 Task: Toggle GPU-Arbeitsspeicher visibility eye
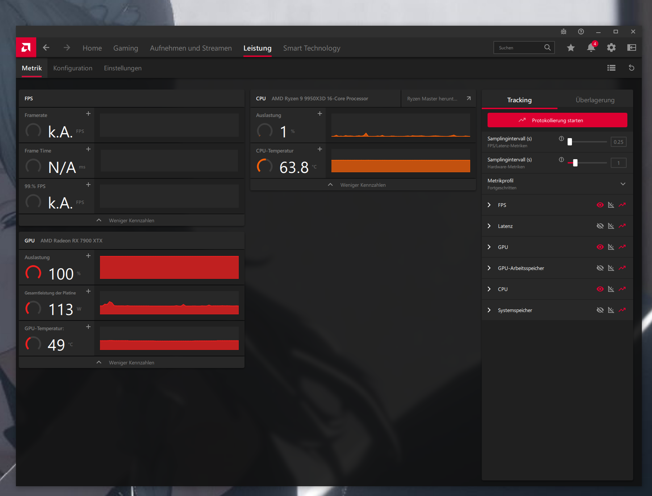click(600, 268)
